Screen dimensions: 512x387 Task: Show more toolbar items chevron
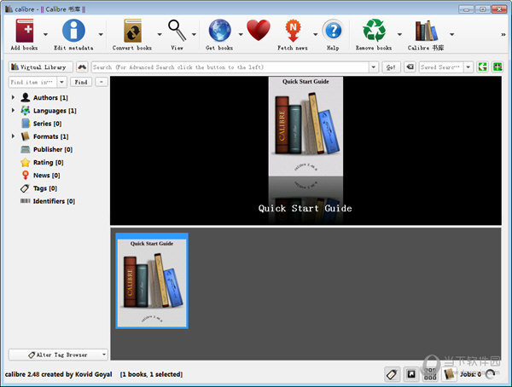pyautogui.click(x=503, y=34)
